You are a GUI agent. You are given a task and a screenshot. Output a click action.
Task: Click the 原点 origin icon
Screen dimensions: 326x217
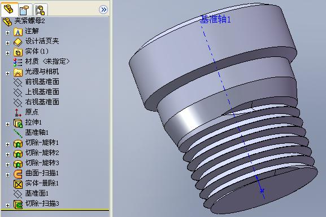click(18, 113)
